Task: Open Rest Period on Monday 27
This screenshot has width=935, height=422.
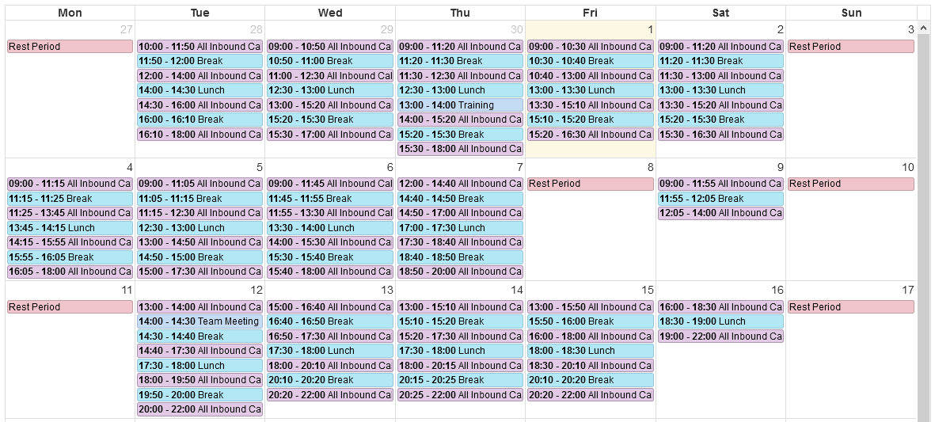Action: click(70, 47)
